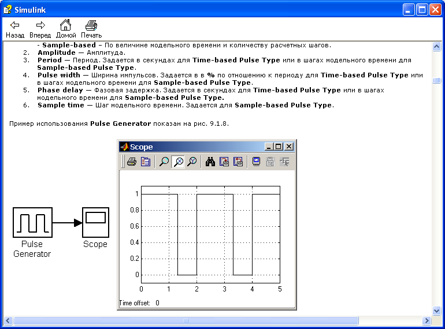Open the Домой home page

(66, 29)
